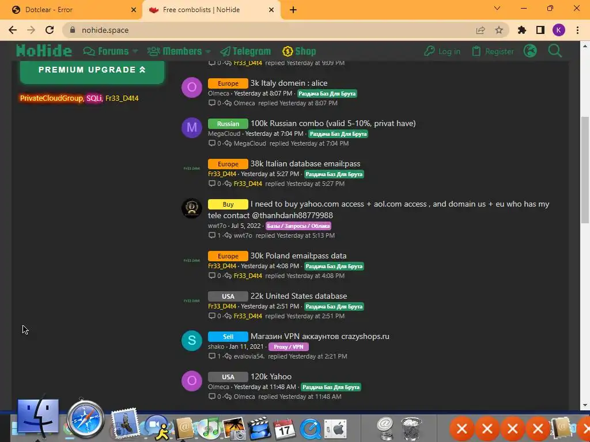This screenshot has width=590, height=442.
Task: Go to the Shop page
Action: (299, 51)
